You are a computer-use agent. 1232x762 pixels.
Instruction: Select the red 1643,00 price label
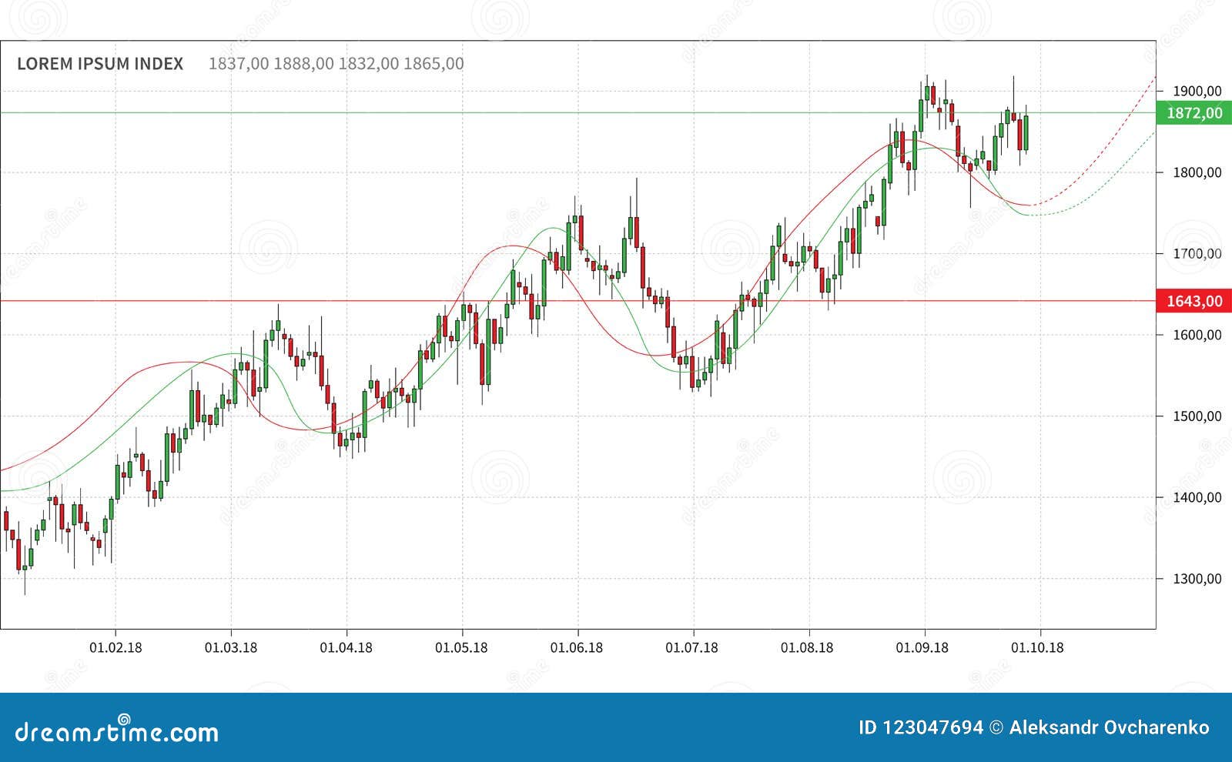pos(1194,301)
